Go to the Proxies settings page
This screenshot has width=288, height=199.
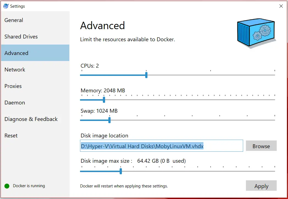click(x=13, y=86)
